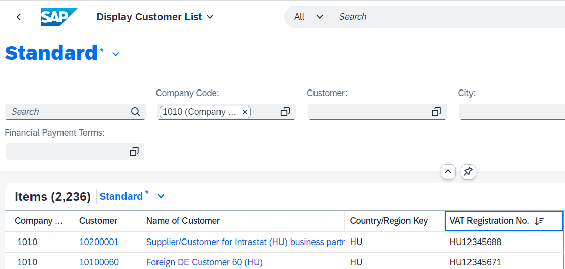This screenshot has height=269, width=565.
Task: Click the VAT Registration No. column header
Action: pos(504,221)
